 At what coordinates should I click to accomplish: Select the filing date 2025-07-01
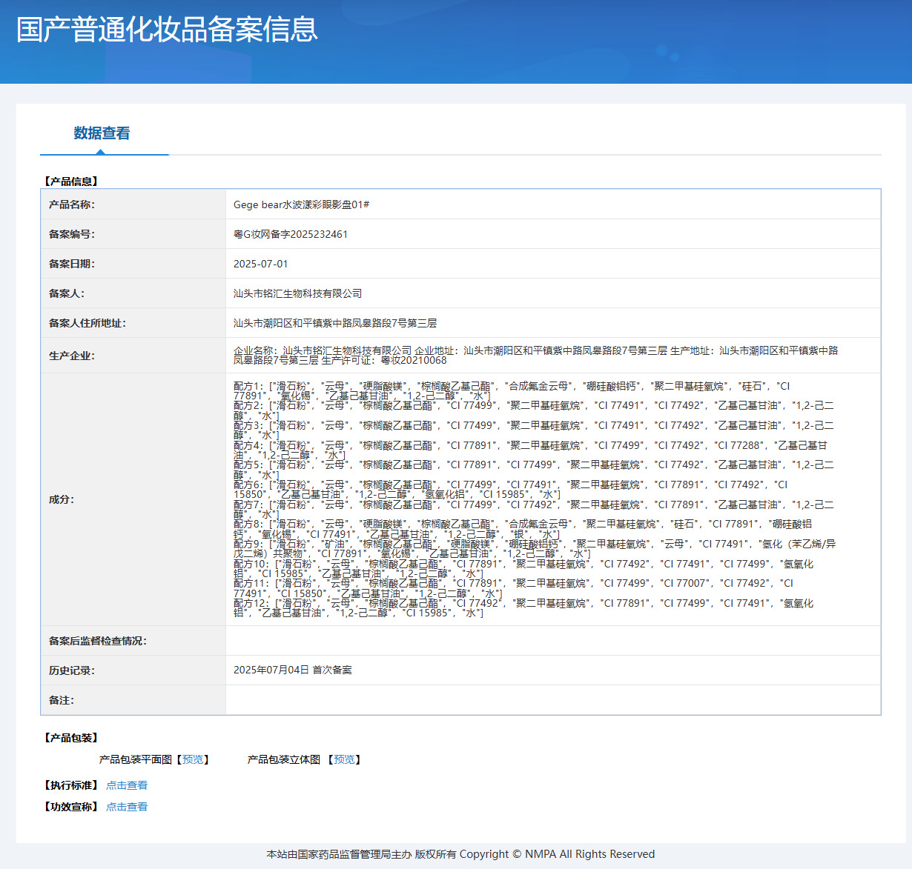click(x=261, y=264)
